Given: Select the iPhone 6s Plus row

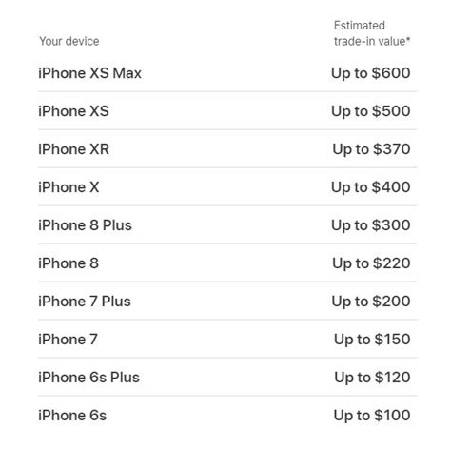Looking at the screenshot, I should 227,378.
